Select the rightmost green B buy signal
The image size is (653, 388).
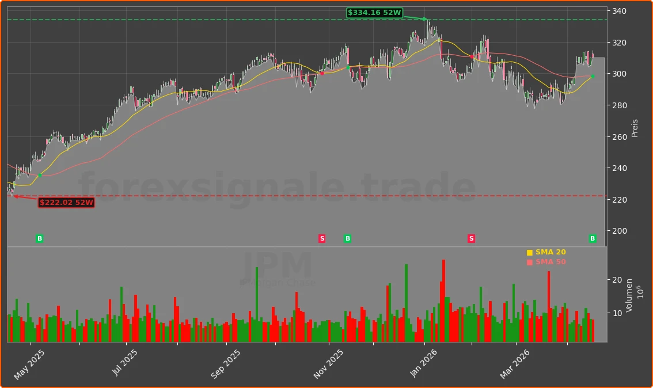click(x=591, y=238)
